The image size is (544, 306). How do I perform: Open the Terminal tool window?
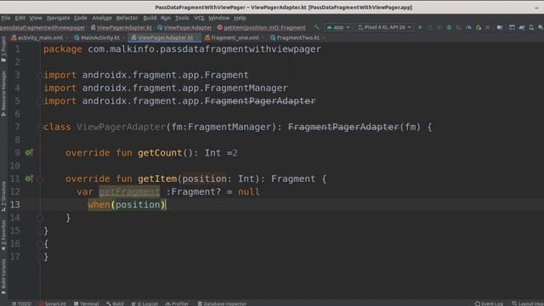point(86,303)
